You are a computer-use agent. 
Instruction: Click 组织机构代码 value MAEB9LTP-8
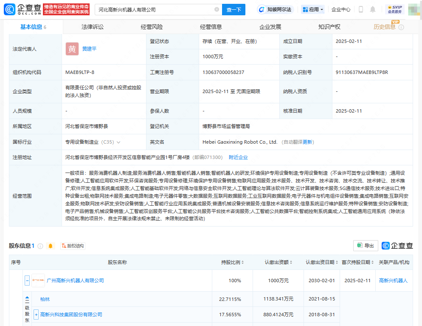click(80, 72)
